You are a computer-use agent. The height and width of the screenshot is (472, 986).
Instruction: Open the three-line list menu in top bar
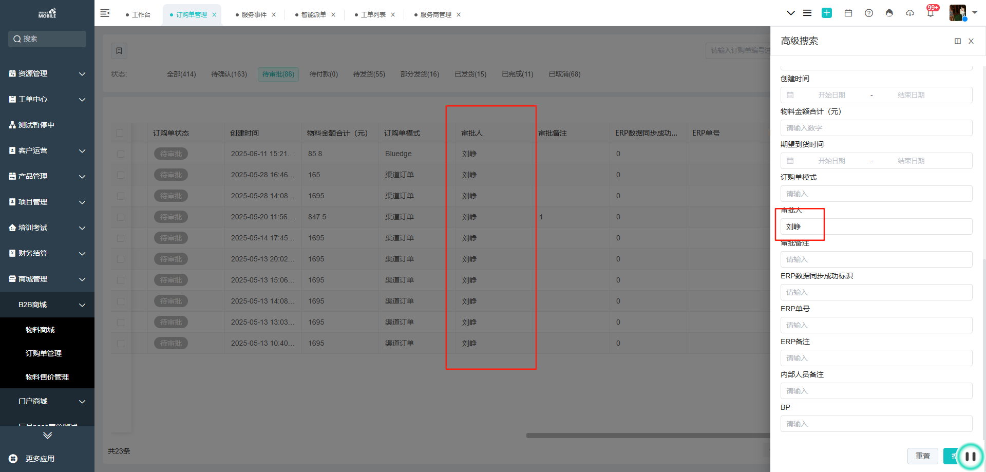(807, 13)
